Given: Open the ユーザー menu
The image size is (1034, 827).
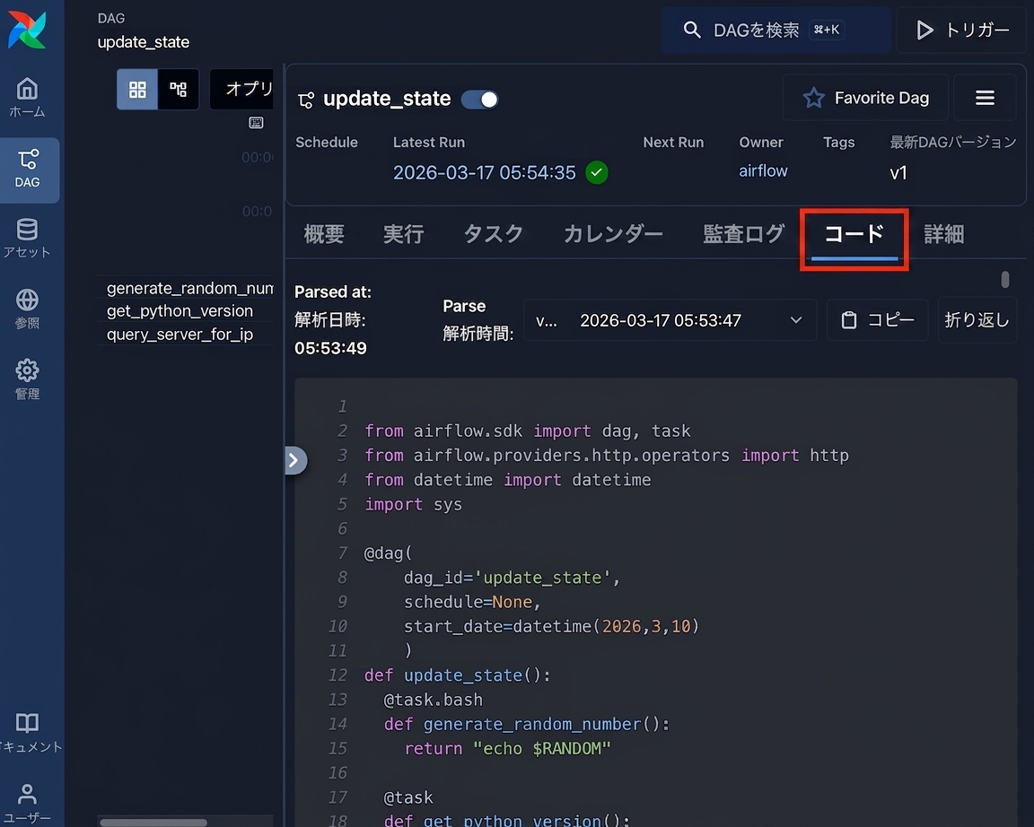Looking at the screenshot, I should pos(27,804).
